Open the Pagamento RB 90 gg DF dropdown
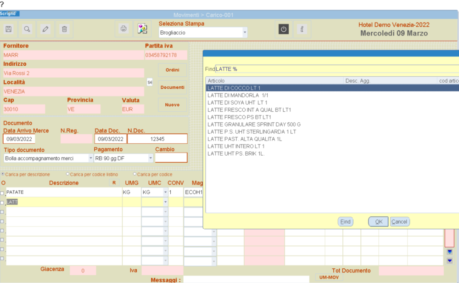 click(x=150, y=158)
